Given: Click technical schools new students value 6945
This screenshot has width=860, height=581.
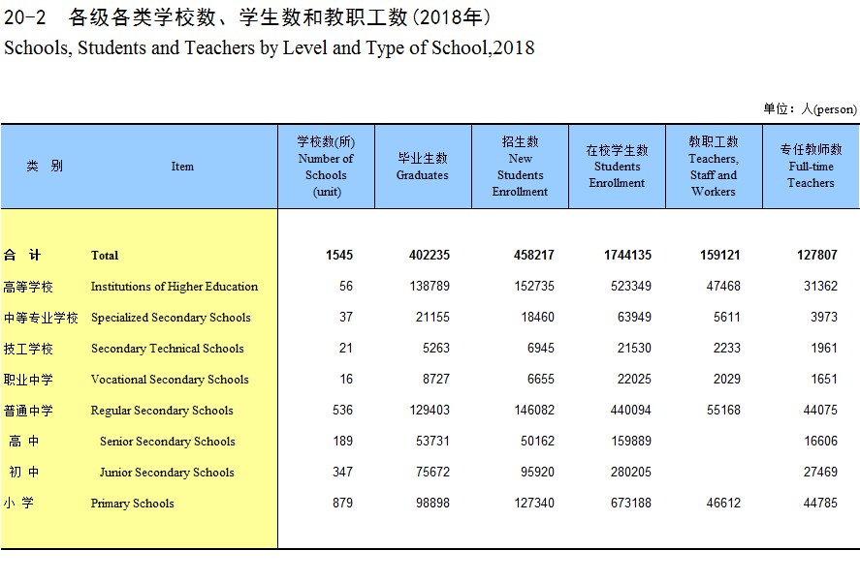Looking at the screenshot, I should (x=541, y=349).
